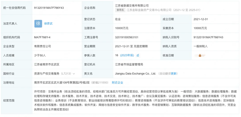
Task: Click the 江苏省南京市玄武区 region value
Action: tap(47, 64)
